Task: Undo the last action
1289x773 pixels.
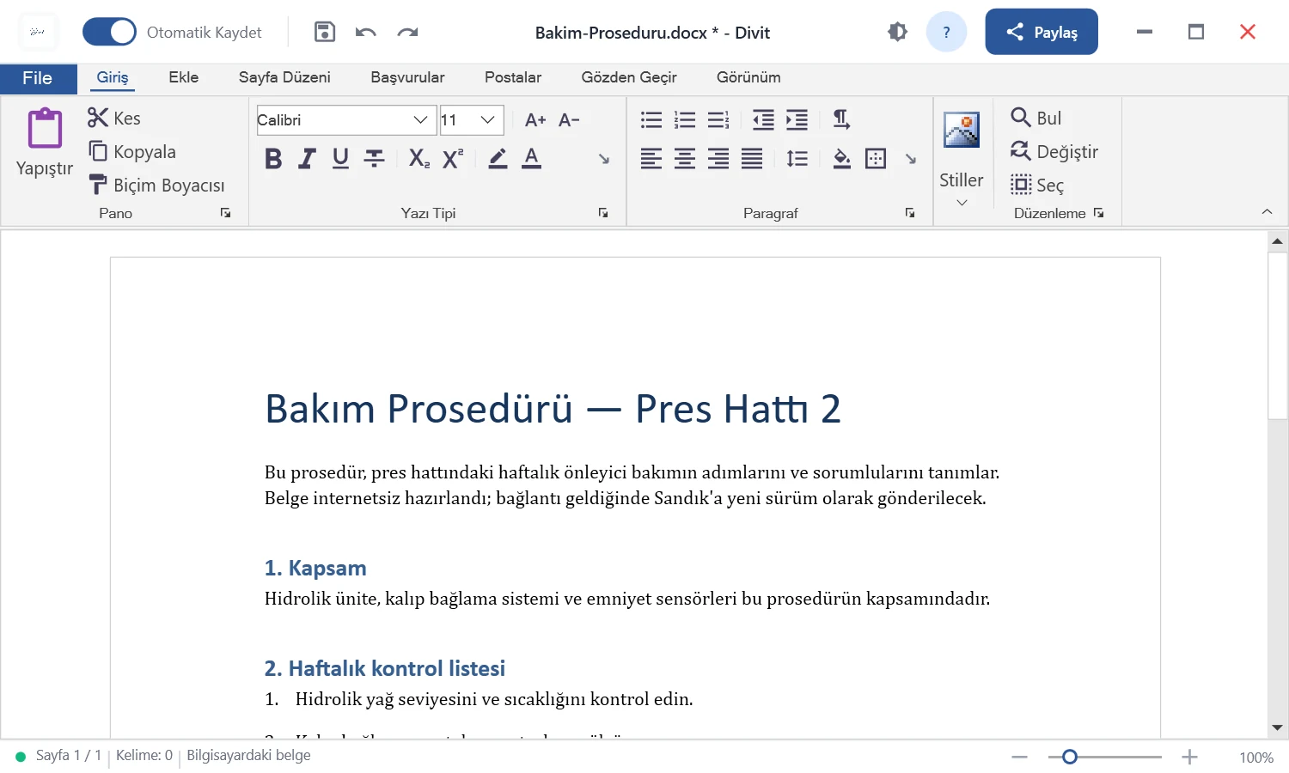Action: [366, 33]
